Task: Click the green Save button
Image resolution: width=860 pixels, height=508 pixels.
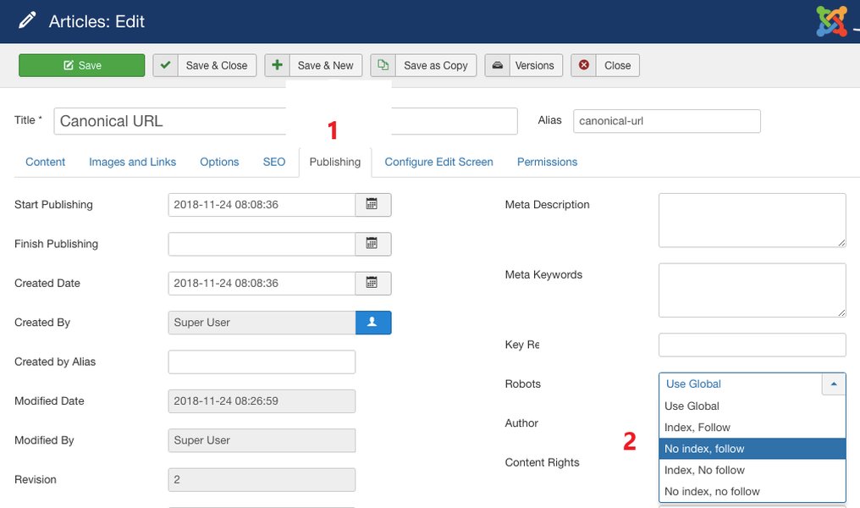Action: click(82, 65)
